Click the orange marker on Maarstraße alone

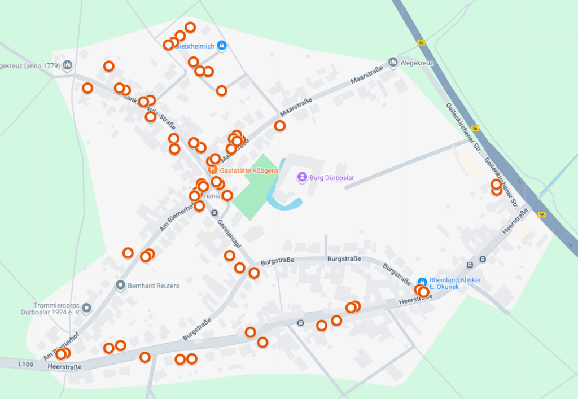click(280, 126)
